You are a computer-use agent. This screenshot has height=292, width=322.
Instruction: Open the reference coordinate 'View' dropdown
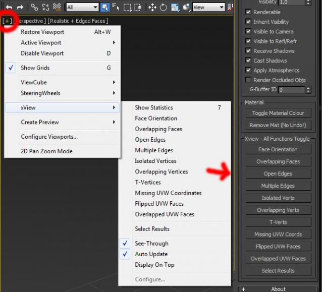[208, 8]
